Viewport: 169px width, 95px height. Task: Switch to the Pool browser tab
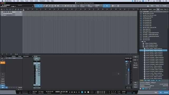(x=165, y=9)
